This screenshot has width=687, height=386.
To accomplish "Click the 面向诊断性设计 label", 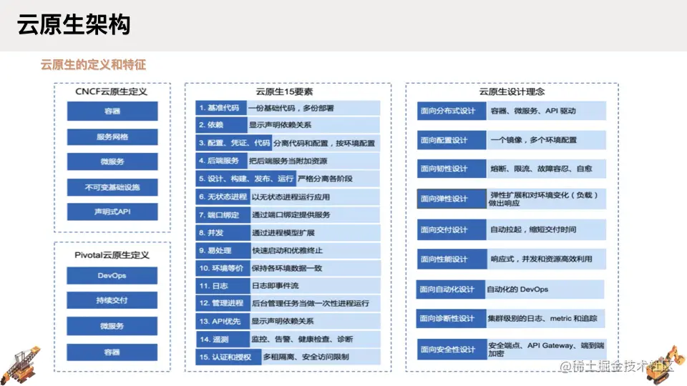I will tap(450, 319).
